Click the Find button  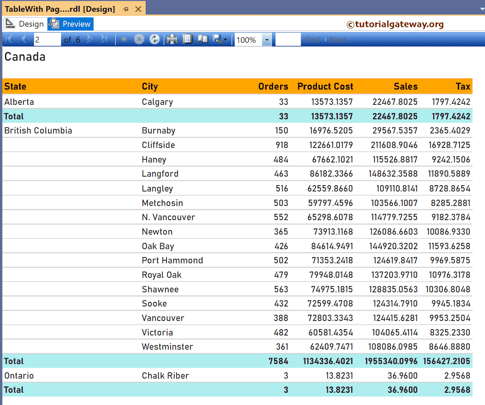coord(313,40)
